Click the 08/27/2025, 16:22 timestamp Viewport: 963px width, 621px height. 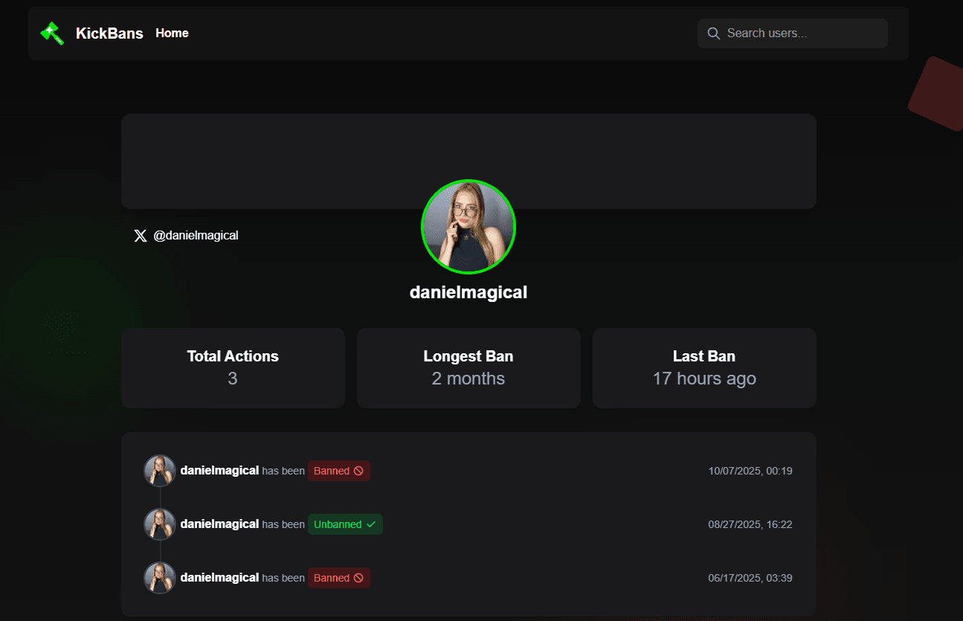click(750, 524)
